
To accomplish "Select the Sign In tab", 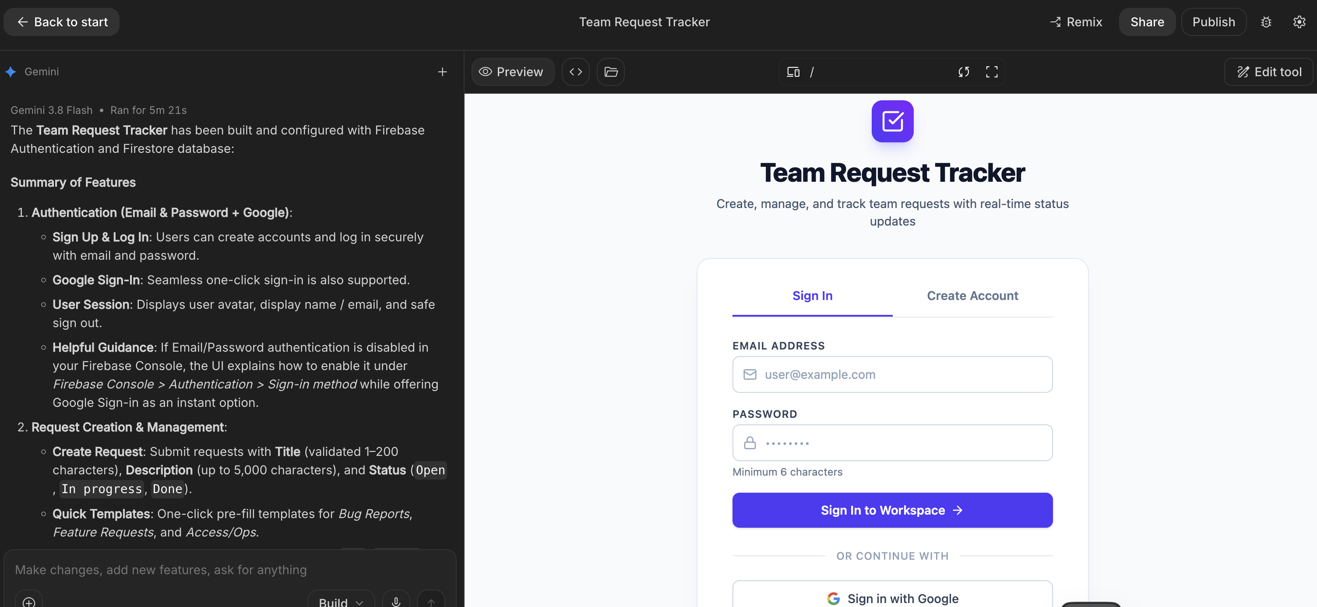I will pos(812,296).
